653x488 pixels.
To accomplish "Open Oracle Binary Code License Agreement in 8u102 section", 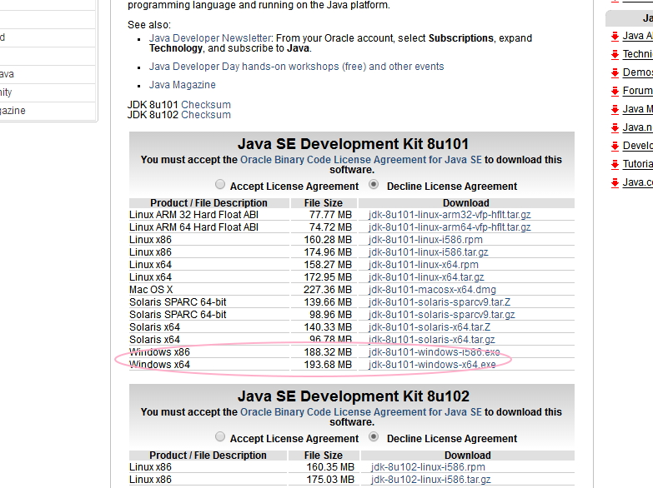I will 361,412.
